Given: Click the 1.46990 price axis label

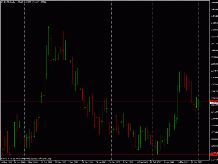Looking at the screenshot, I should coord(214,9).
